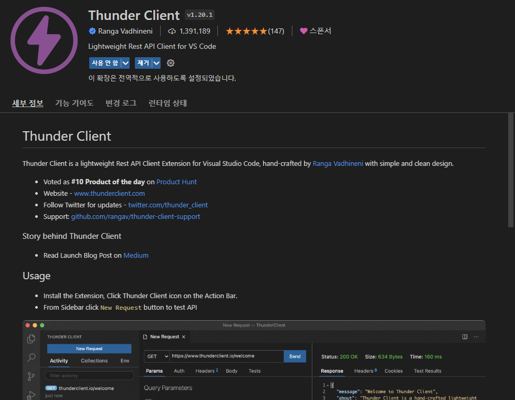
Task: Open extension settings with the gear icon
Action: pyautogui.click(x=170, y=62)
